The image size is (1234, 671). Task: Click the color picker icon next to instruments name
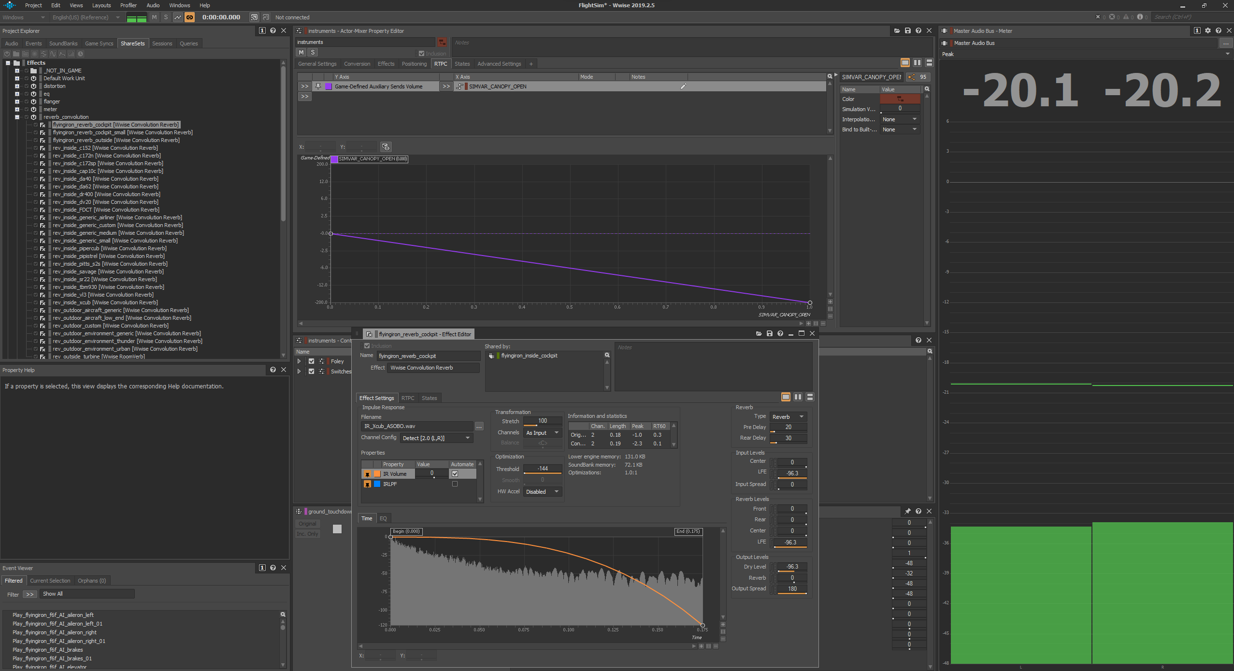click(x=442, y=42)
